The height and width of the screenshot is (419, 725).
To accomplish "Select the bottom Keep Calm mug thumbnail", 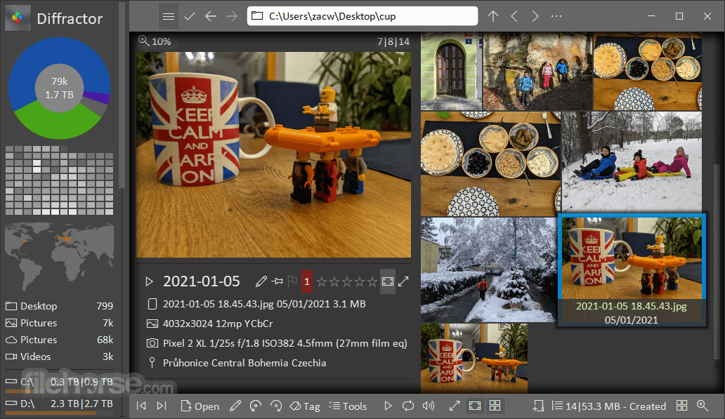I will (474, 358).
